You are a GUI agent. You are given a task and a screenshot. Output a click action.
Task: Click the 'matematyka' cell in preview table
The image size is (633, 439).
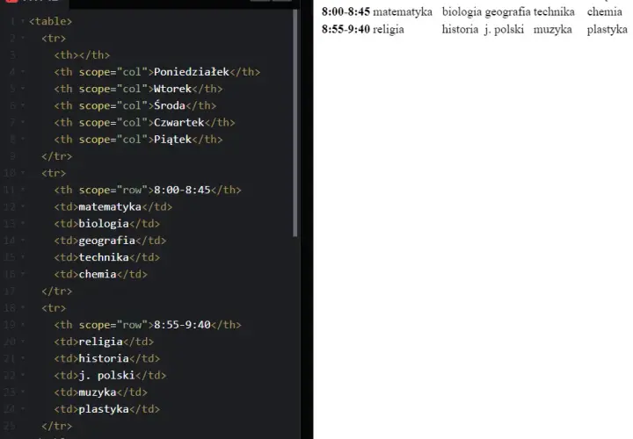pos(403,12)
